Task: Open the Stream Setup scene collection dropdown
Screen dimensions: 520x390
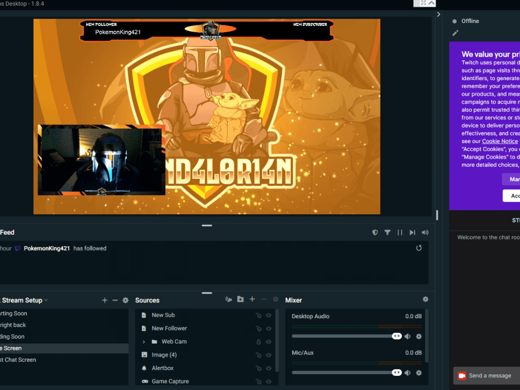Action: click(x=46, y=300)
